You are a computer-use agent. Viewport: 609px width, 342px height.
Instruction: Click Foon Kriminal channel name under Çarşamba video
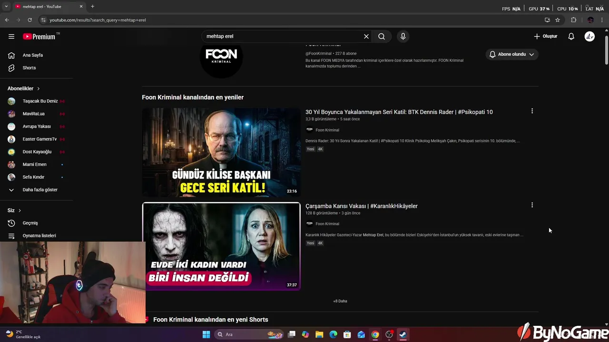[x=327, y=224]
